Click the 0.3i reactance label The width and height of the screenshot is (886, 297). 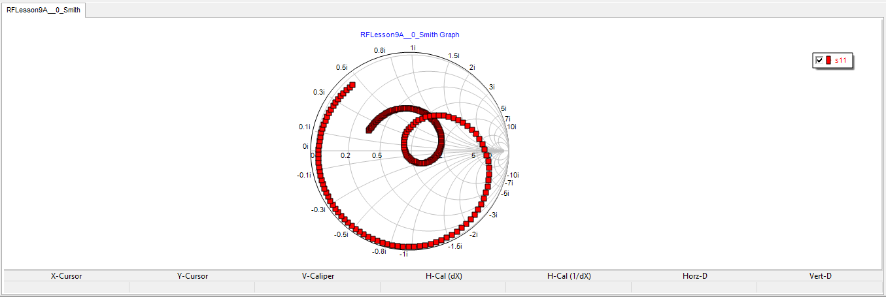pyautogui.click(x=318, y=92)
